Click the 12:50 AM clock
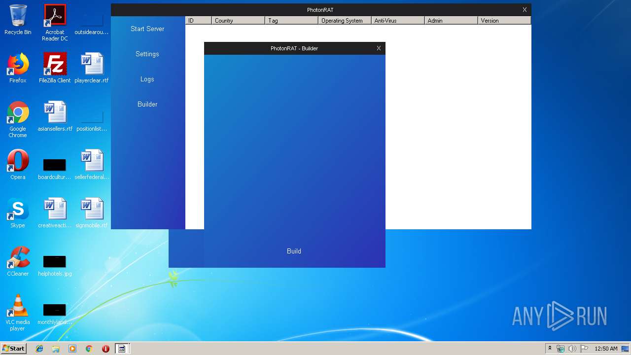The width and height of the screenshot is (631, 355). (606, 349)
